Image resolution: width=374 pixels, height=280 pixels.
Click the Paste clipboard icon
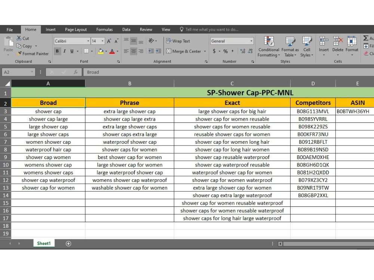pyautogui.click(x=8, y=42)
